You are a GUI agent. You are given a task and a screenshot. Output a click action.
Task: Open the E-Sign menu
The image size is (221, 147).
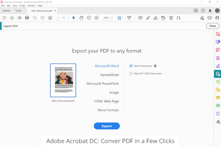(22, 6)
